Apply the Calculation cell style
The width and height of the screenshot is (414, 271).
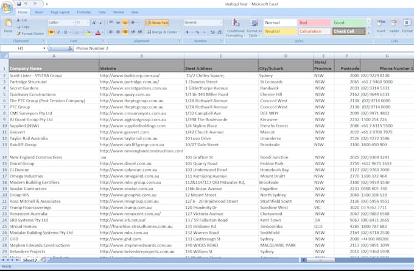[x=315, y=31]
